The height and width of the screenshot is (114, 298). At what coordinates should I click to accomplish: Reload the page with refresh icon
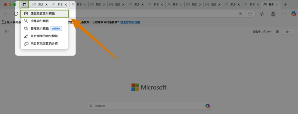click(16, 14)
